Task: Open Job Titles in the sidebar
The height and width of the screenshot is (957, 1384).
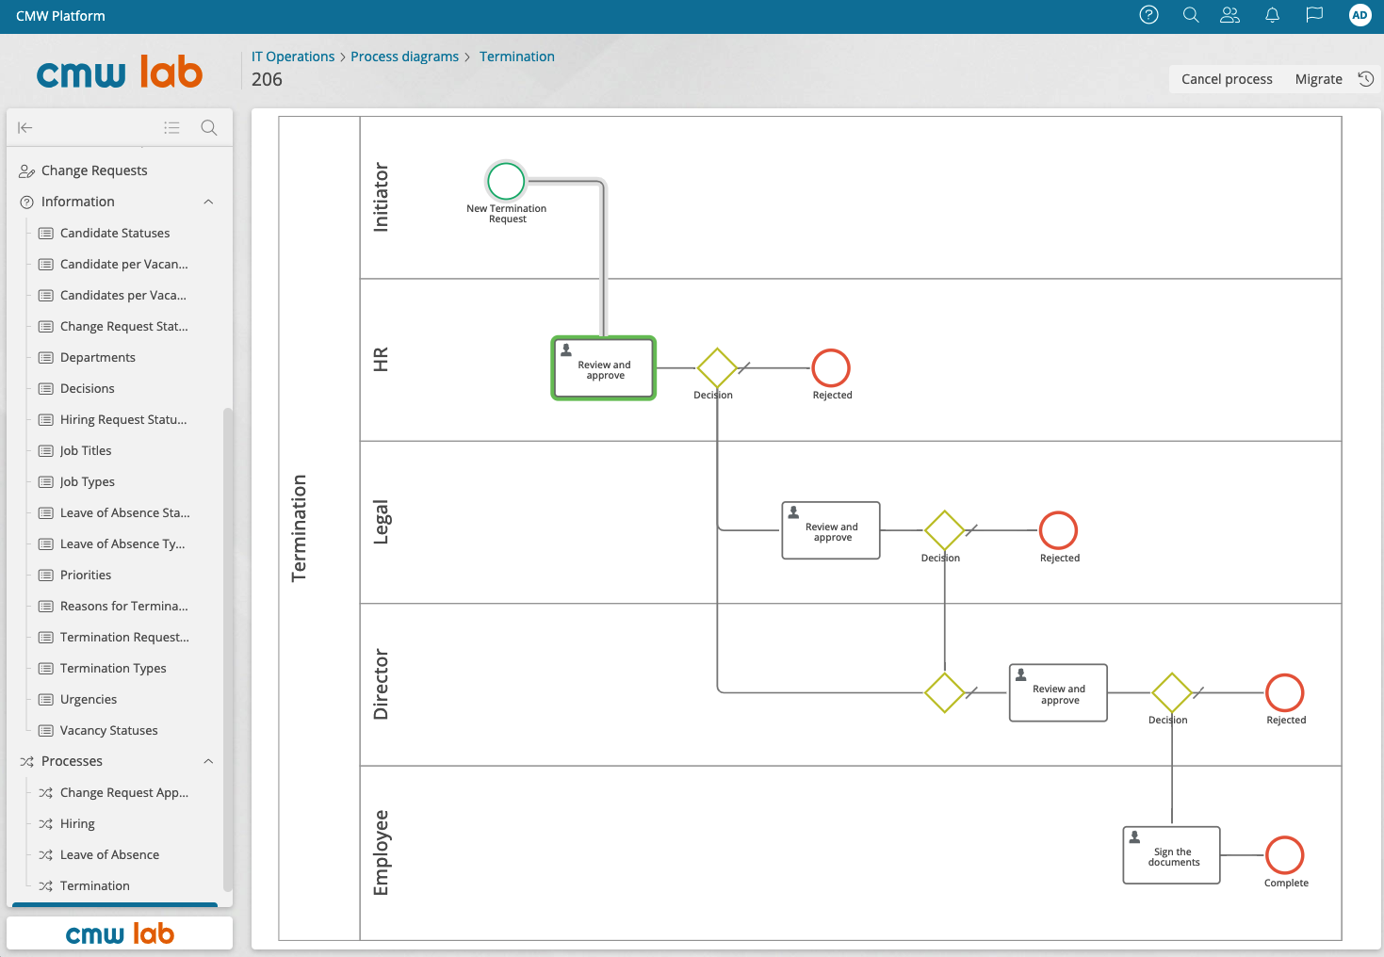Action: 86,450
